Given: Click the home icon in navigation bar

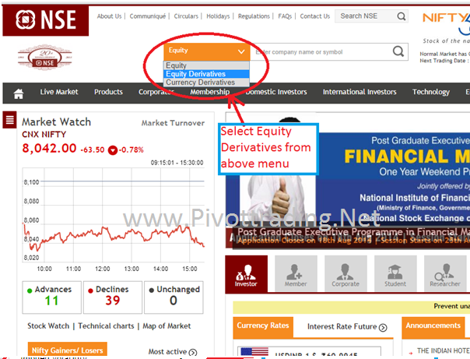Looking at the screenshot, I should (19, 93).
